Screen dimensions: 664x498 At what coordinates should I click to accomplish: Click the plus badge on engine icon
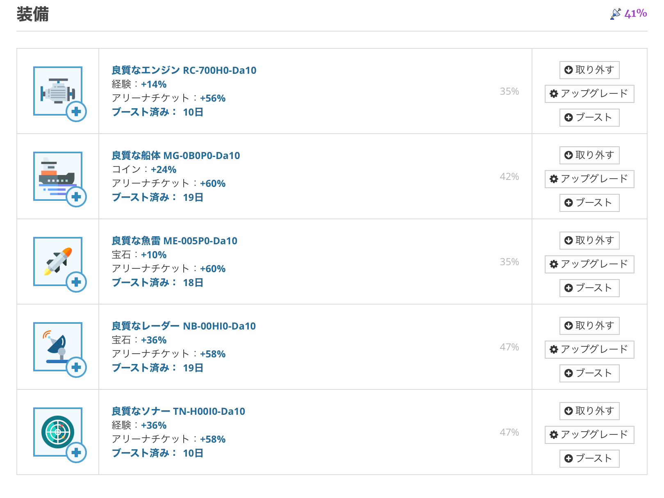76,111
